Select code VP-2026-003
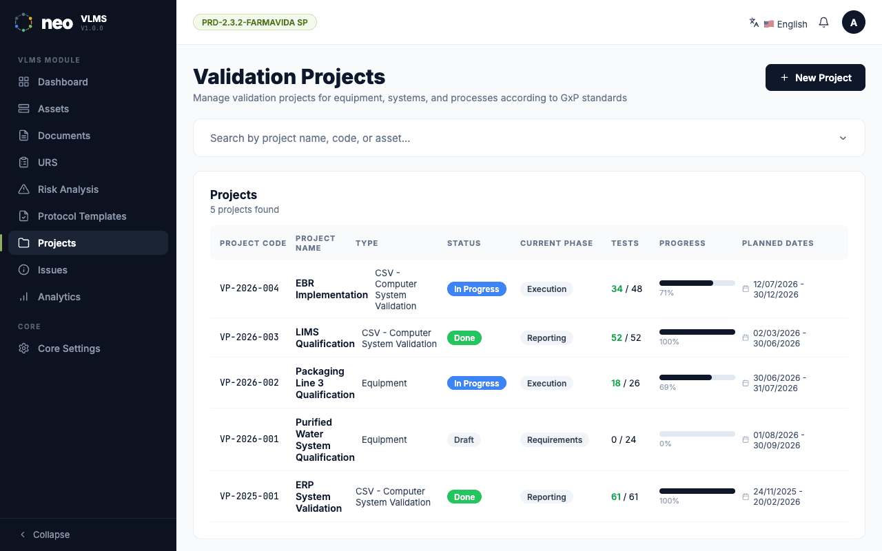Image resolution: width=882 pixels, height=551 pixels. pyautogui.click(x=249, y=337)
